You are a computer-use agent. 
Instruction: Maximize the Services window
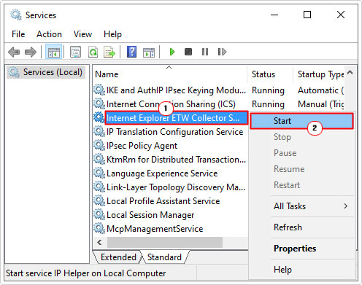pyautogui.click(x=307, y=15)
